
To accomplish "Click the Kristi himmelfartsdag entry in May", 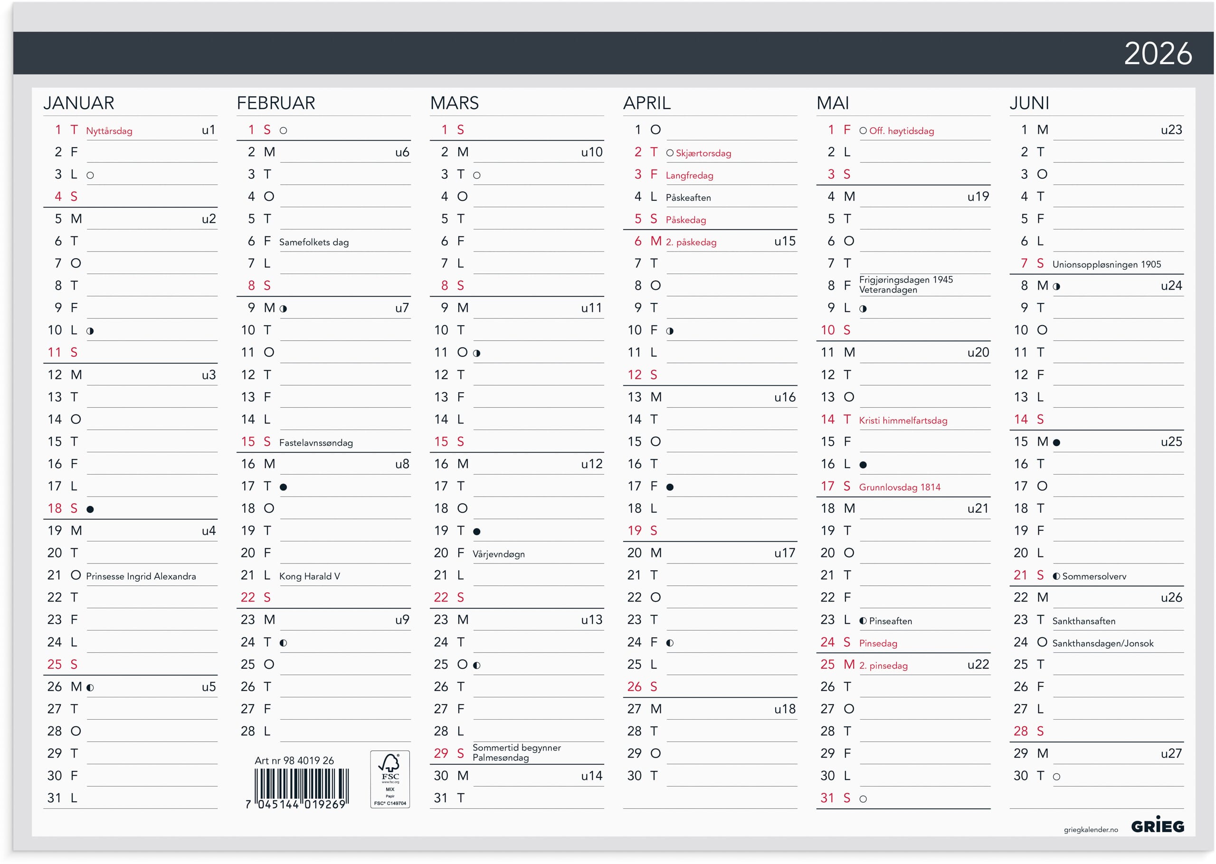I will [x=902, y=420].
